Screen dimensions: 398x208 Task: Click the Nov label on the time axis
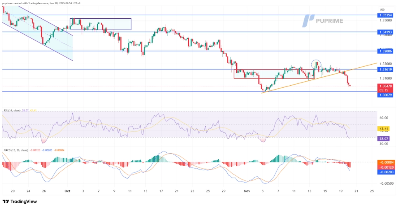(246, 191)
